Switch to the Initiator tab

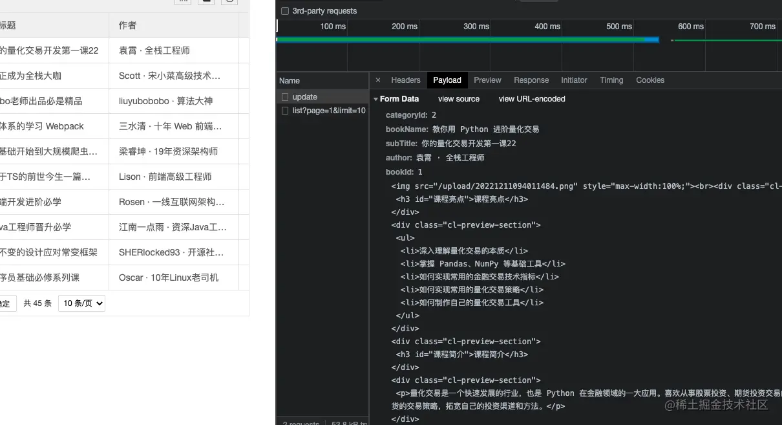click(x=574, y=80)
